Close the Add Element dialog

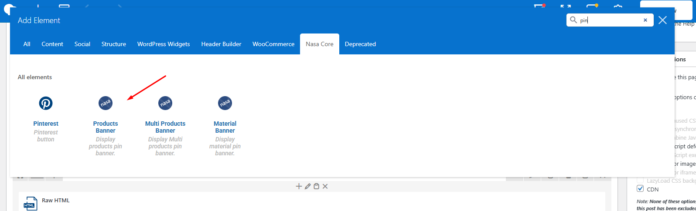[662, 20]
